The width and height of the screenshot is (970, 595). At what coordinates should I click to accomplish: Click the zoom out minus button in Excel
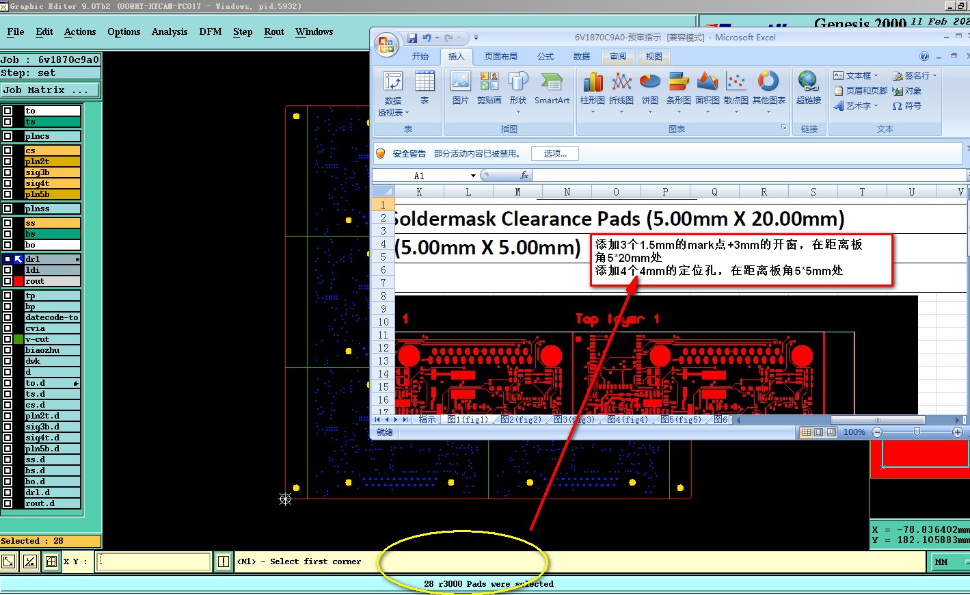877,432
